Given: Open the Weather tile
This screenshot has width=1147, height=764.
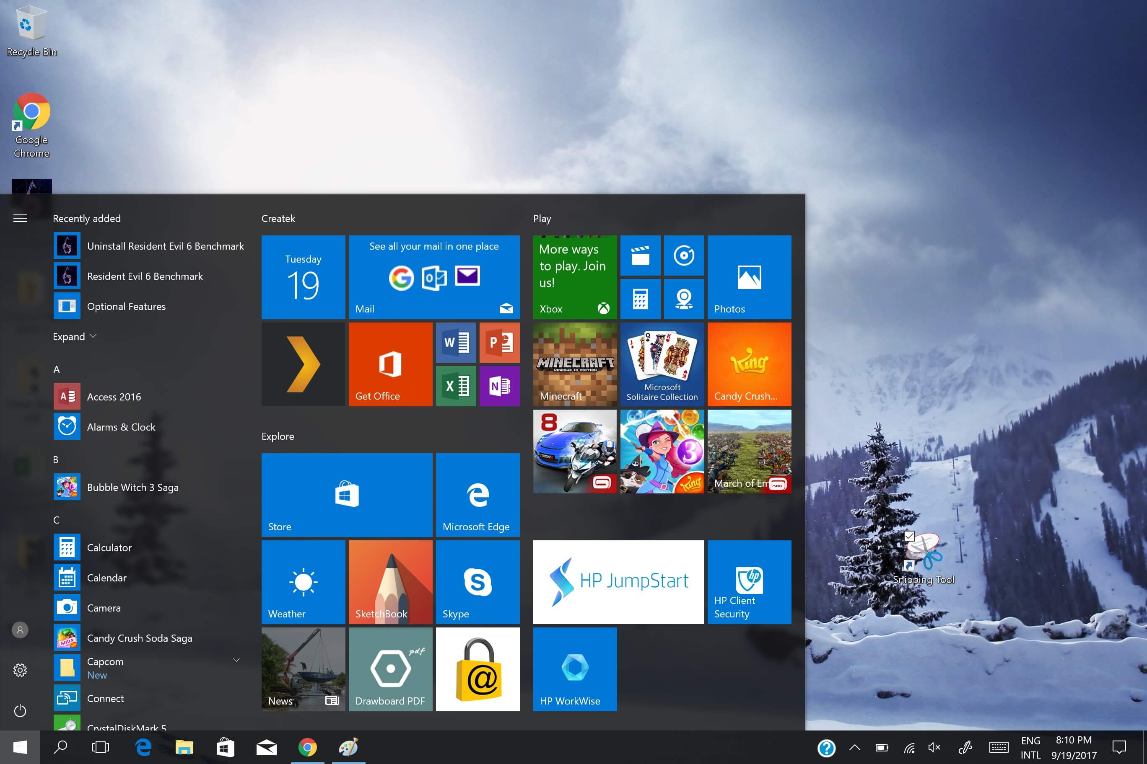Looking at the screenshot, I should (303, 582).
